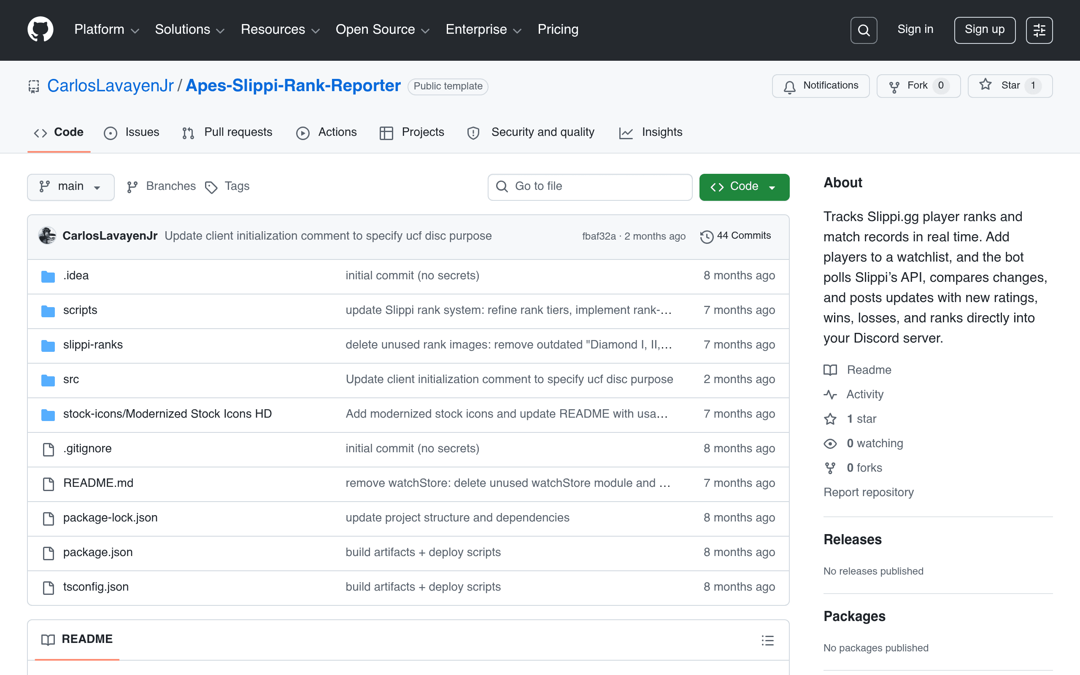
Task: Open the Insights tab
Action: (x=651, y=132)
